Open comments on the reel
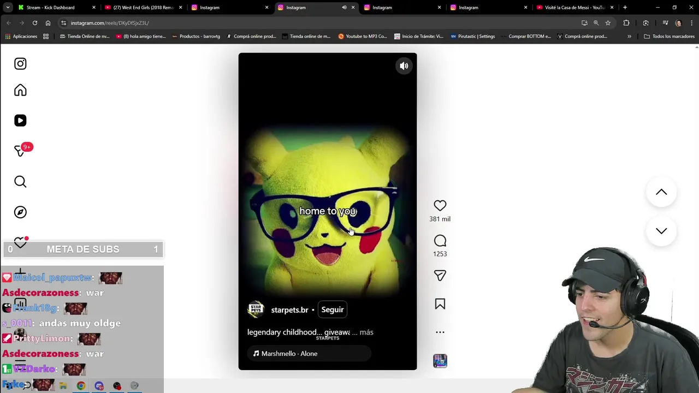 (440, 241)
